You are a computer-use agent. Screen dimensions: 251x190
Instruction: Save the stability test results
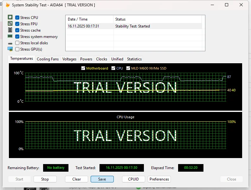click(102, 179)
